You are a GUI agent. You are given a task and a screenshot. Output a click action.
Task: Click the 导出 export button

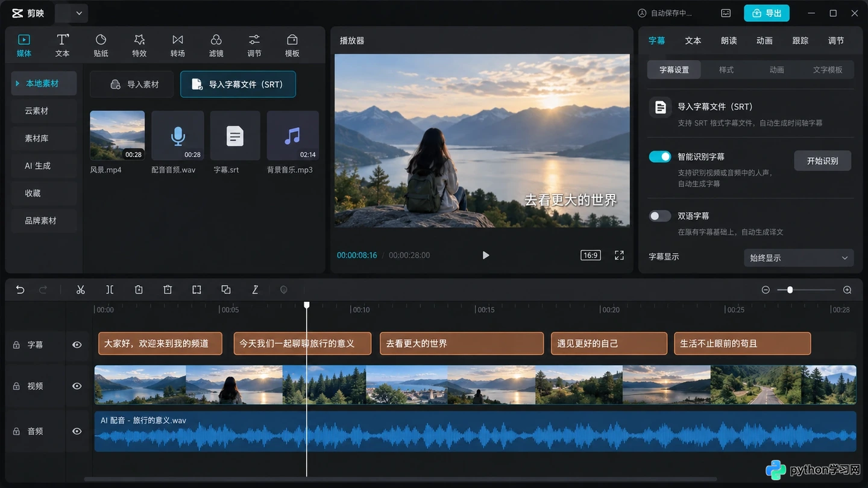[766, 13]
